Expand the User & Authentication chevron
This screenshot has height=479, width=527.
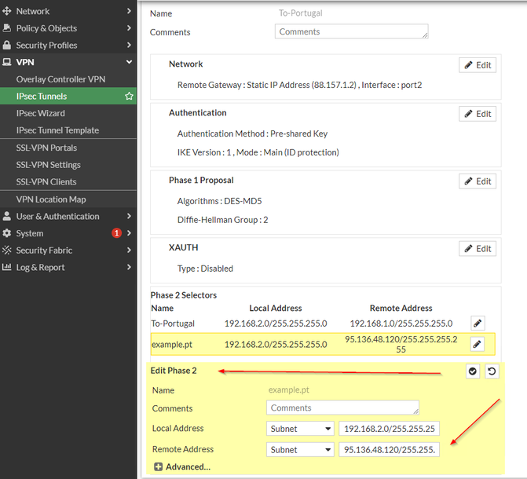click(x=129, y=216)
